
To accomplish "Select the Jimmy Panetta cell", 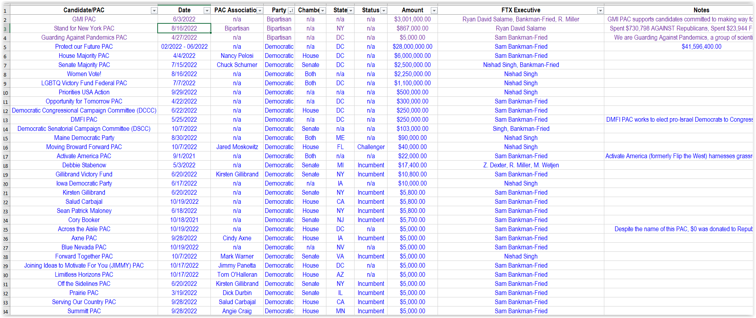I will tap(237, 266).
